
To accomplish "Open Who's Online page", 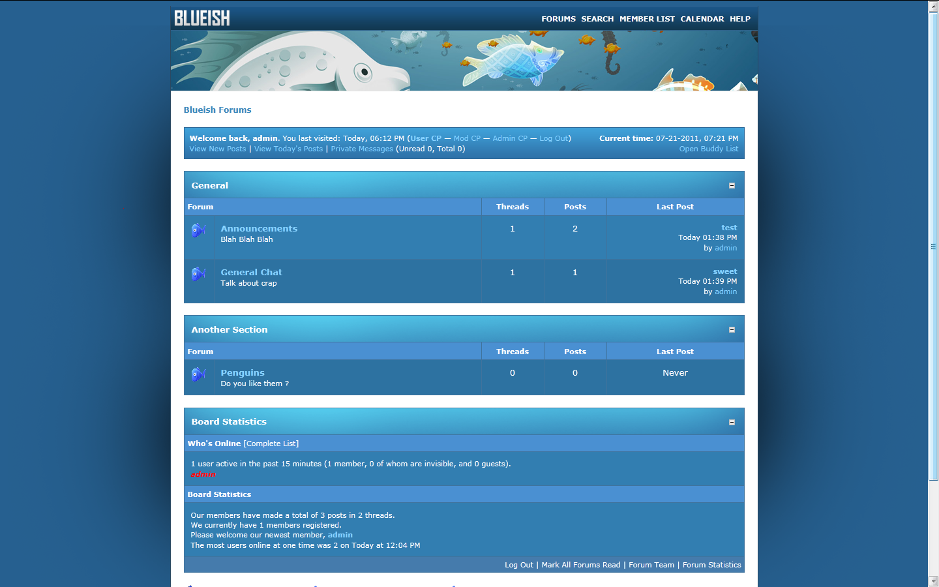I will tap(214, 444).
